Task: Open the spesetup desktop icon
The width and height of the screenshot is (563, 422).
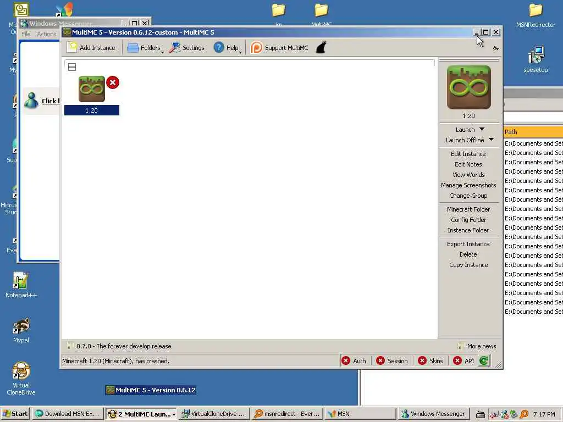Action: [536, 59]
